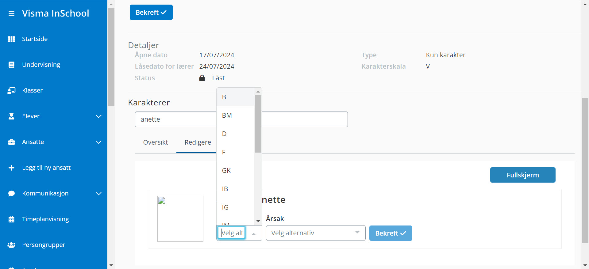Click the Kommunikasjon speech bubble icon

11,194
